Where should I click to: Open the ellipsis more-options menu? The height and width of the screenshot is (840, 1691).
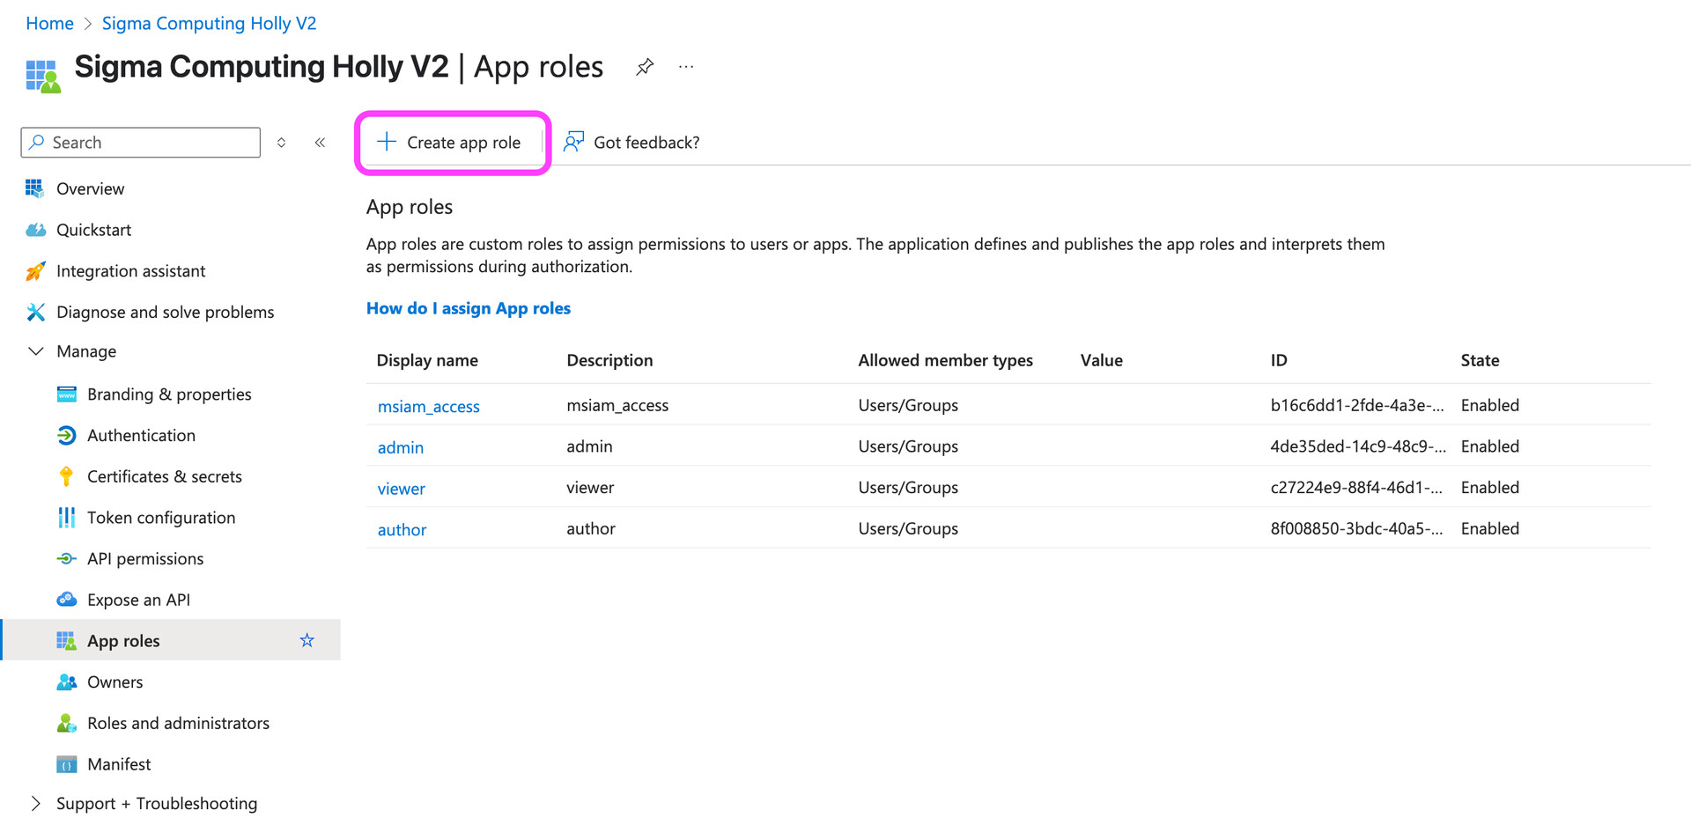tap(686, 66)
